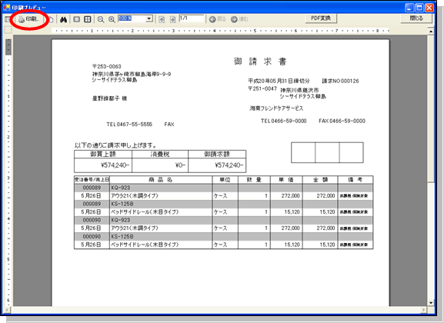Click the 金額 column header

point(320,180)
